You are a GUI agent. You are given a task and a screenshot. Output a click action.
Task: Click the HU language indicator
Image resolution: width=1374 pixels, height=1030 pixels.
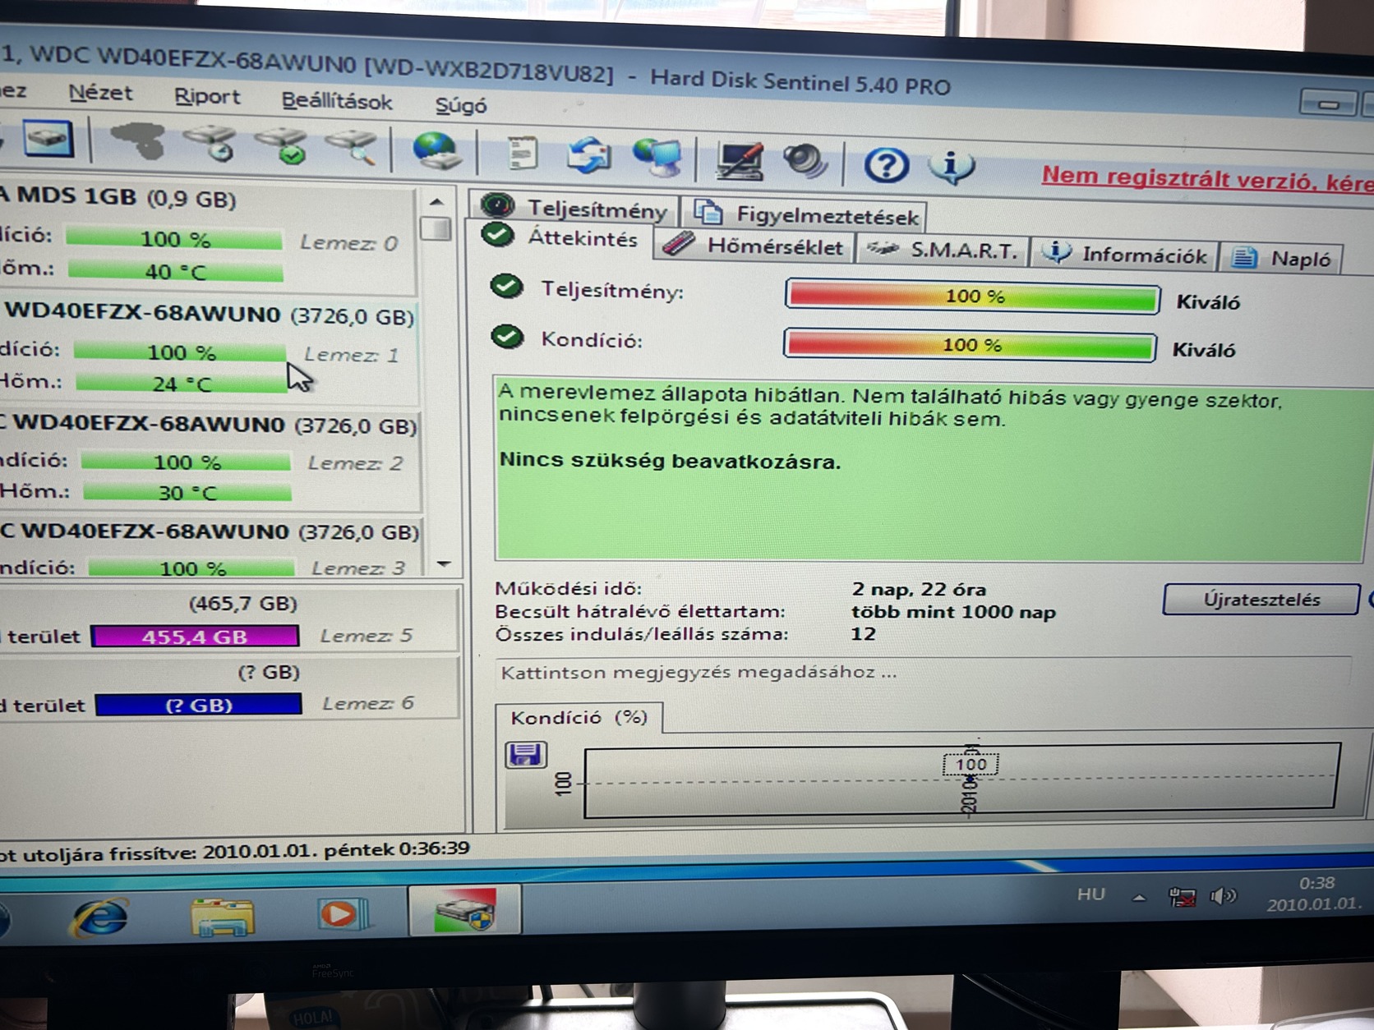pyautogui.click(x=1090, y=894)
